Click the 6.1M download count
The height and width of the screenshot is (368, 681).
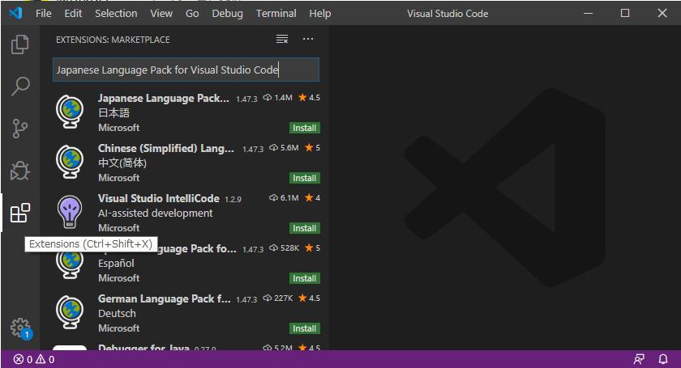click(284, 198)
